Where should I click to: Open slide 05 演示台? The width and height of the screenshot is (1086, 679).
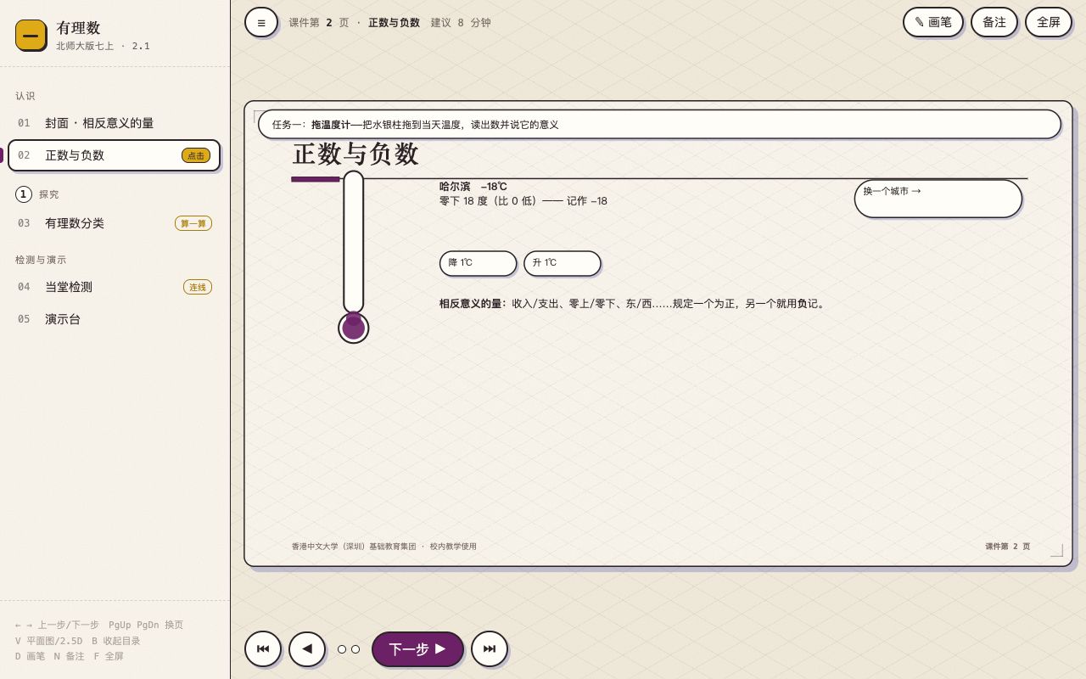(x=114, y=319)
